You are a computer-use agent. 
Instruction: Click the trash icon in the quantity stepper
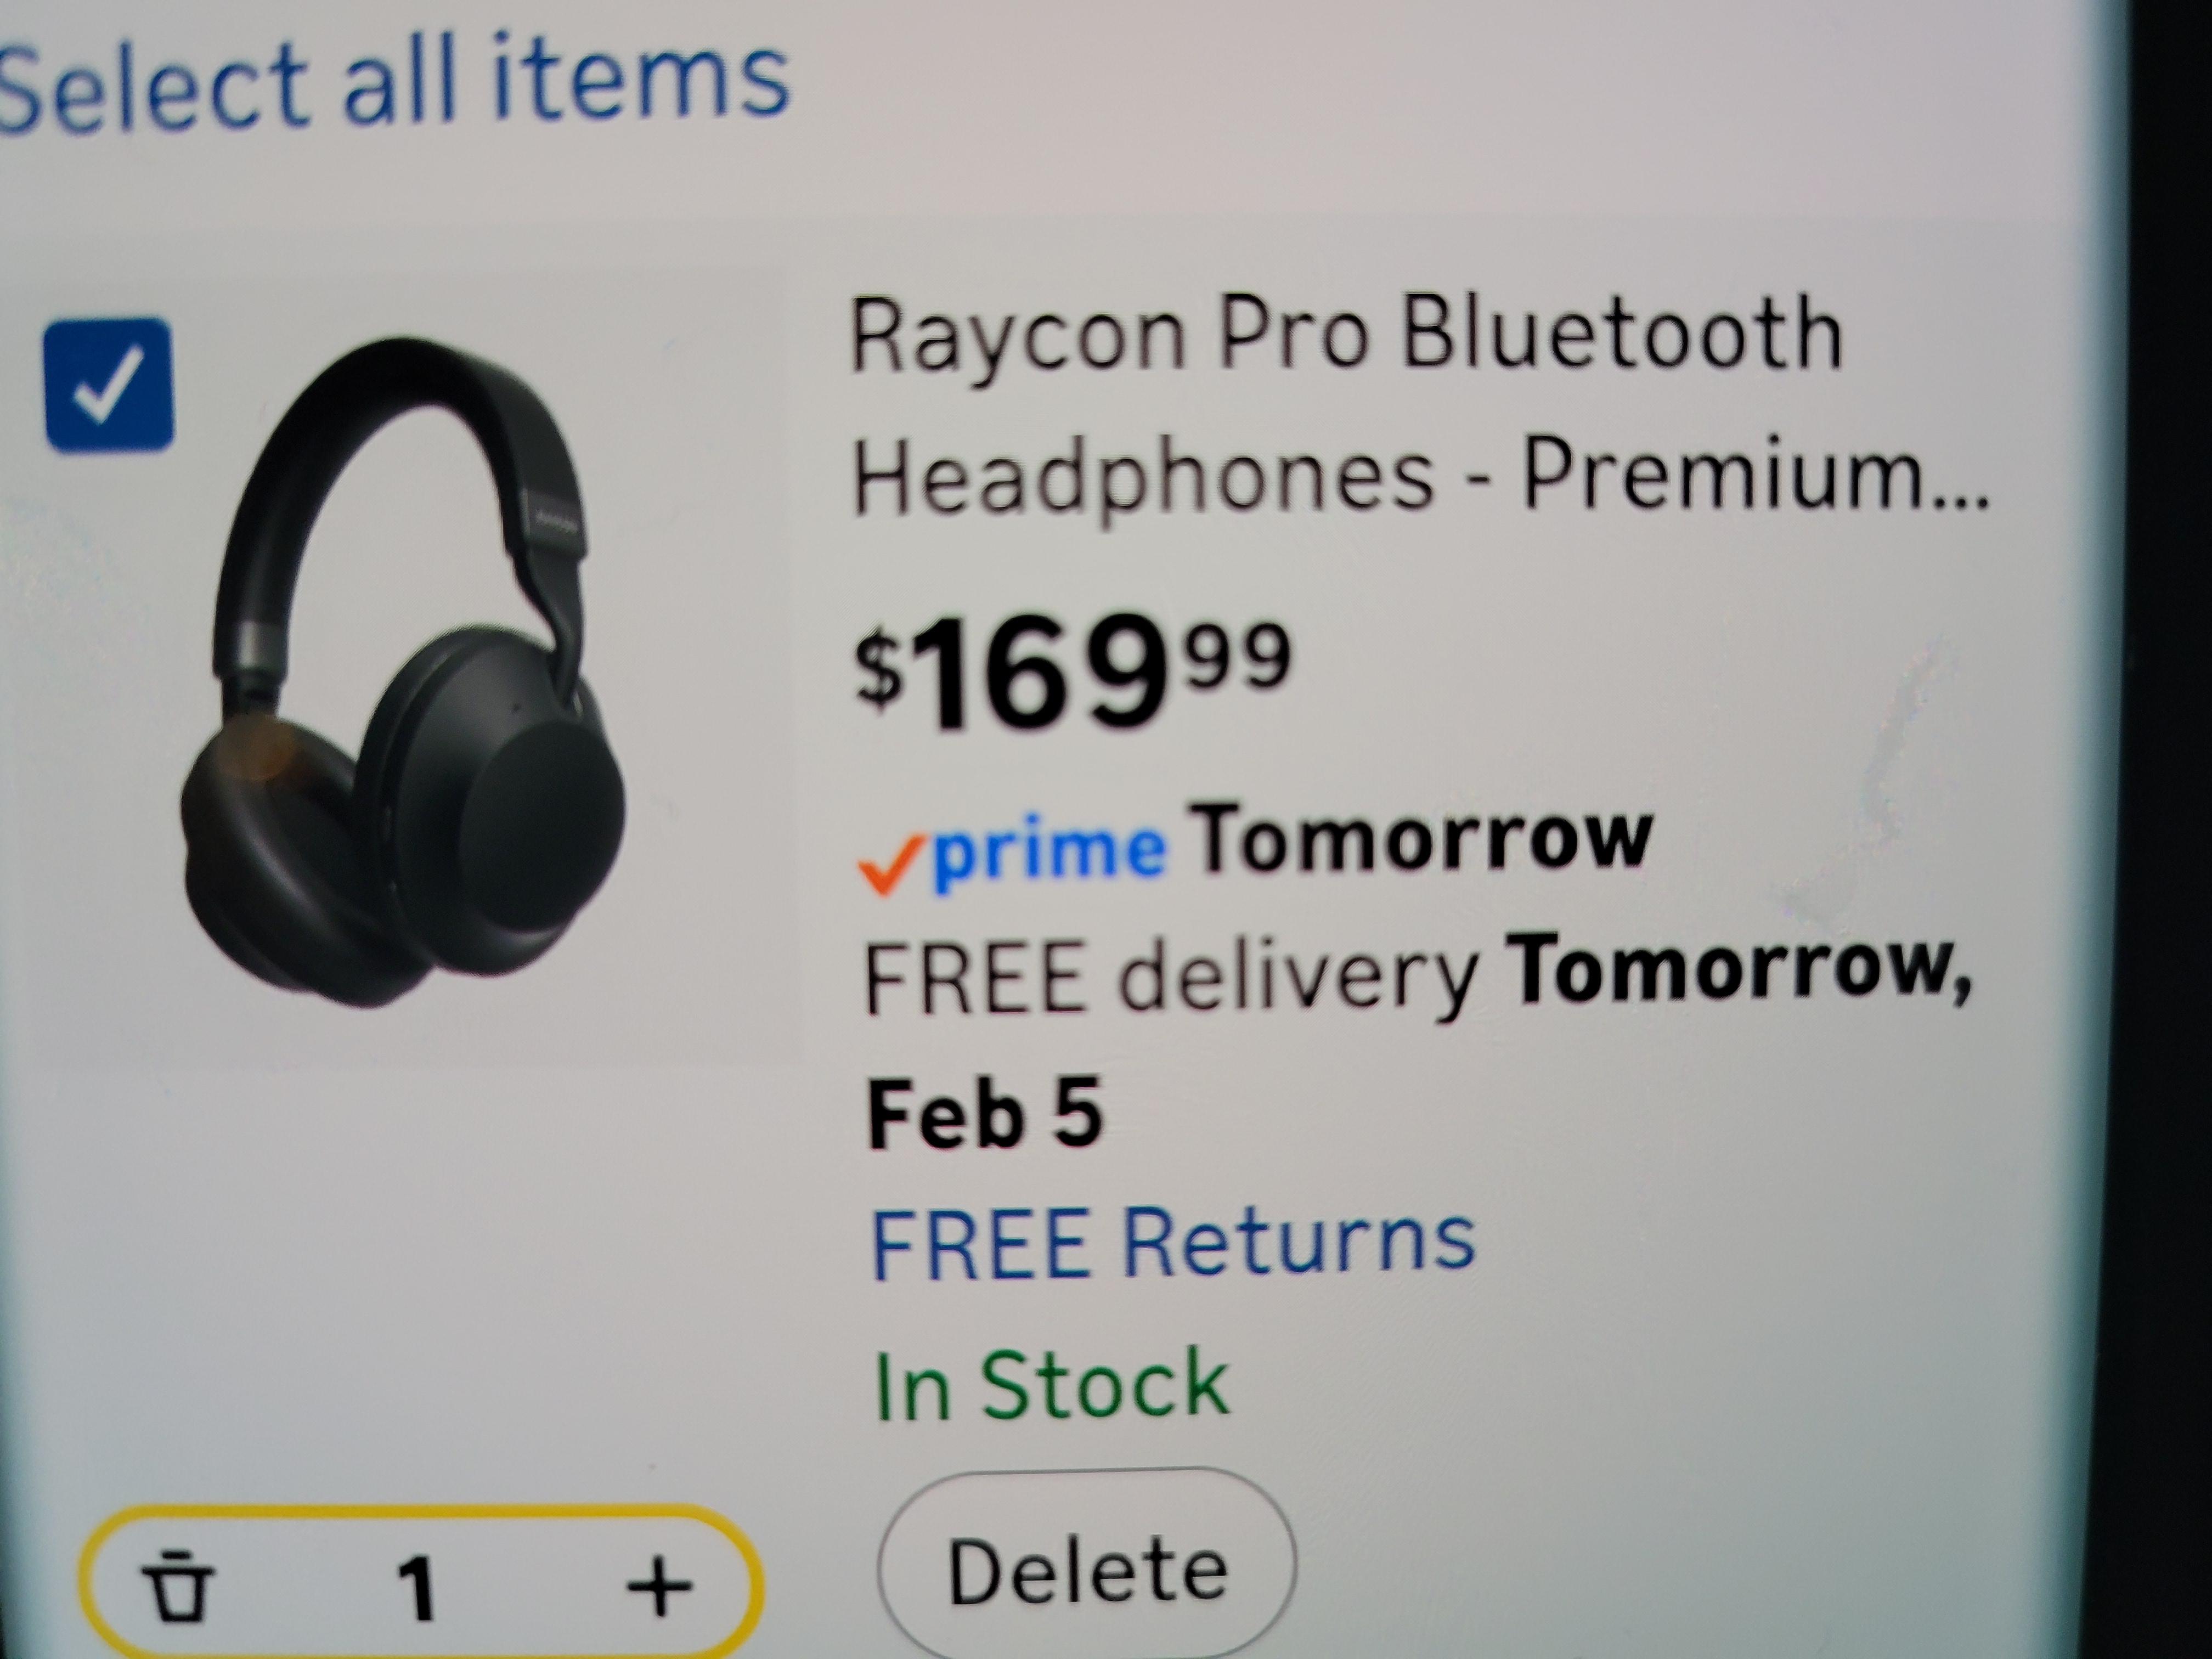click(x=178, y=1586)
